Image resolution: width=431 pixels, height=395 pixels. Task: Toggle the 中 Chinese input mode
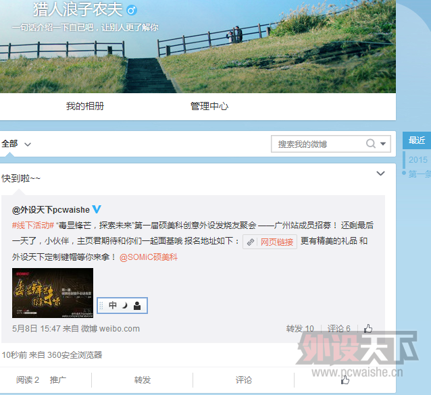coord(113,305)
